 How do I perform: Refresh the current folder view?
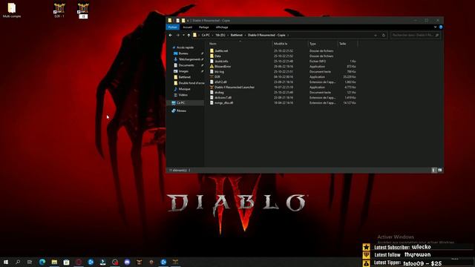click(x=384, y=36)
